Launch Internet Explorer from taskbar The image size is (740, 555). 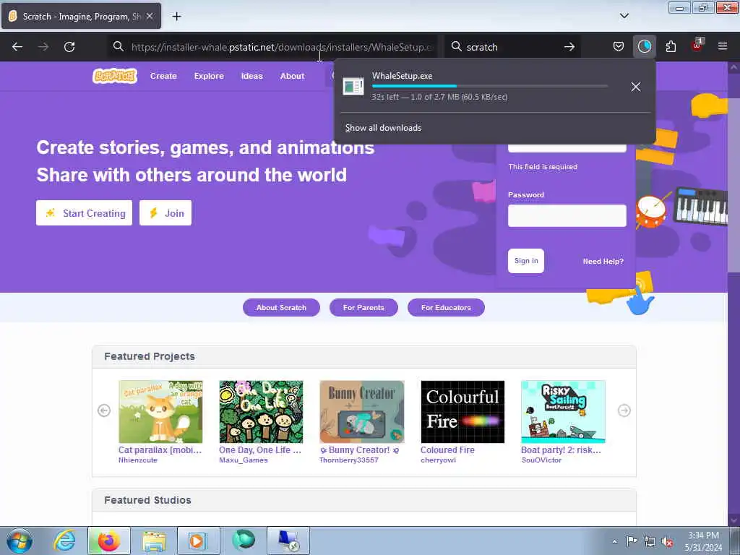(x=64, y=541)
